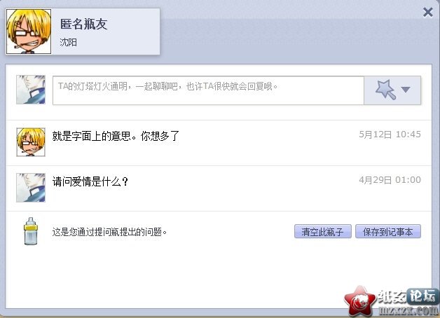
Task: Open the 匿名瓶友 profile name
Action: [x=83, y=24]
